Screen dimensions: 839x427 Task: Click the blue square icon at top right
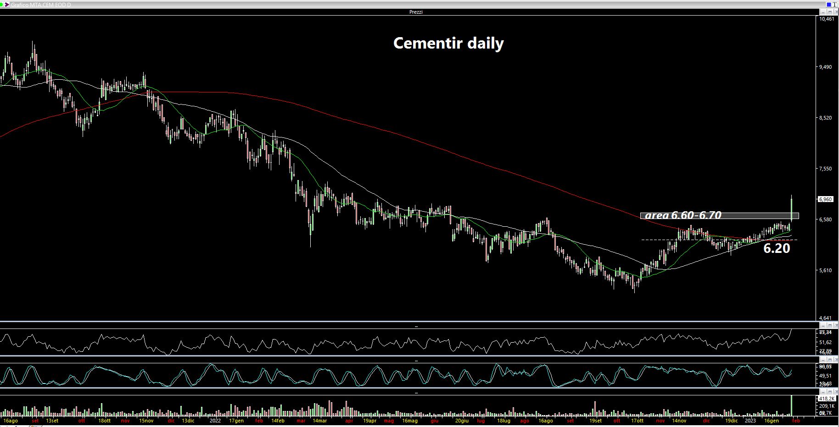click(829, 5)
